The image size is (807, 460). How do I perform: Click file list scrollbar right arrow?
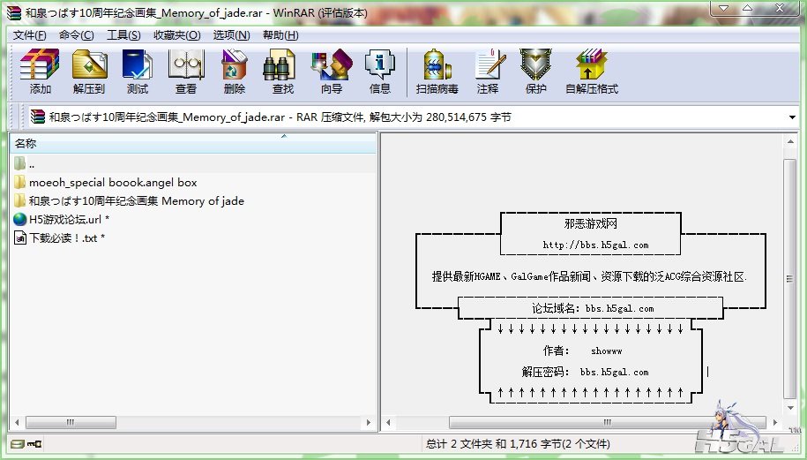tap(369, 422)
